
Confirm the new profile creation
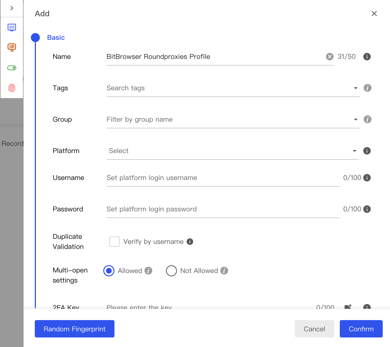pyautogui.click(x=361, y=329)
